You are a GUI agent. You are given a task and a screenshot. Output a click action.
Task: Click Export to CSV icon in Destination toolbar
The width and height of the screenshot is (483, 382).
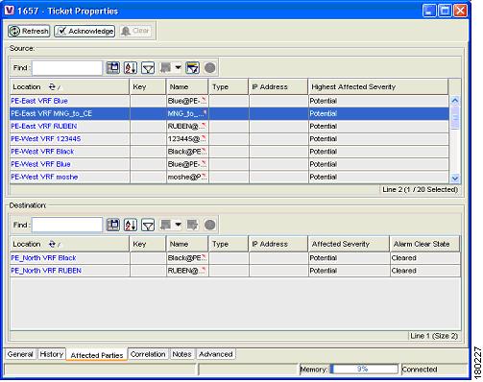[113, 225]
